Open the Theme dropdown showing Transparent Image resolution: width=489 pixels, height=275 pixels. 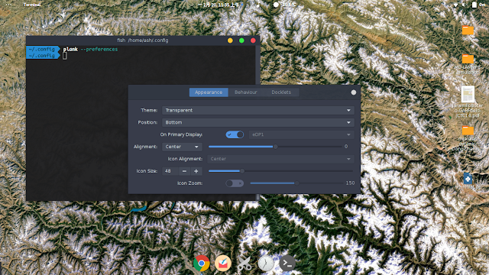pyautogui.click(x=258, y=110)
